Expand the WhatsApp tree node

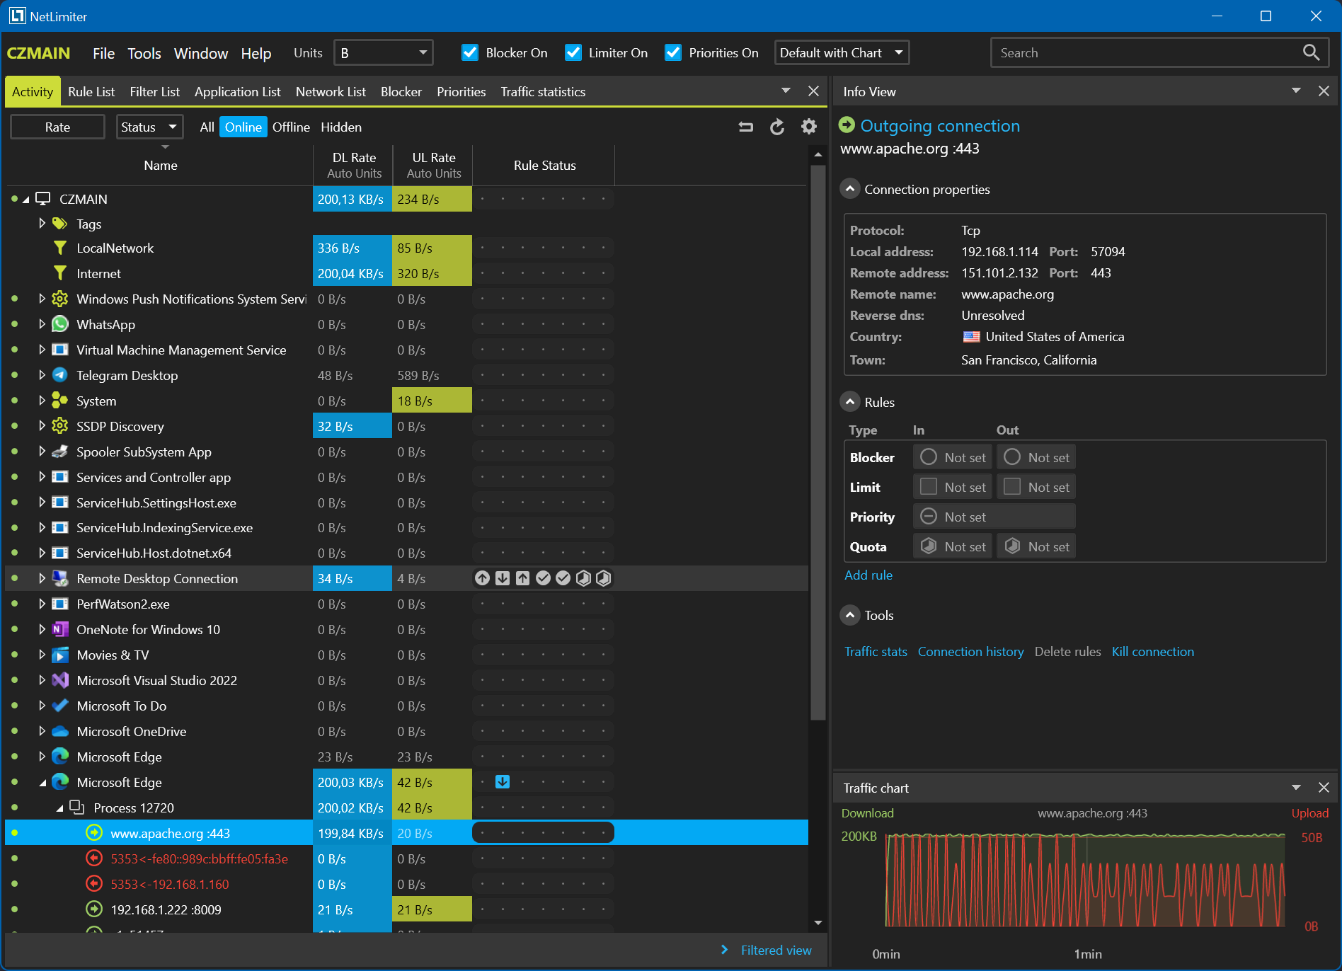point(42,324)
